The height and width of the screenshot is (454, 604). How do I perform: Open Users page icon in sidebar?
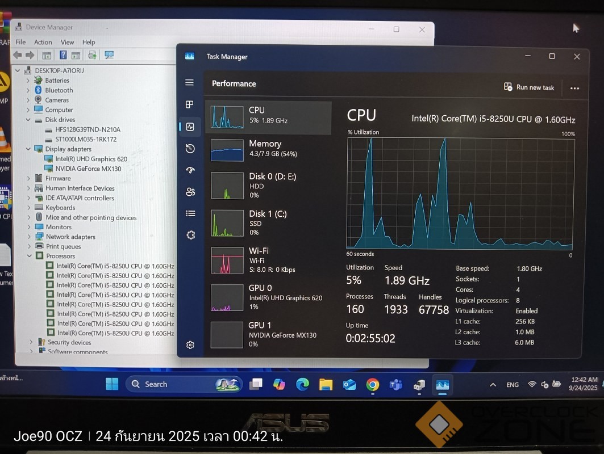pos(190,192)
